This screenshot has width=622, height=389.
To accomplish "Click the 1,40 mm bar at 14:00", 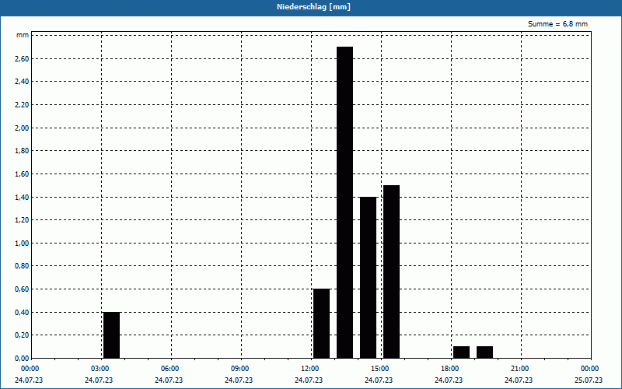I will click(x=368, y=278).
